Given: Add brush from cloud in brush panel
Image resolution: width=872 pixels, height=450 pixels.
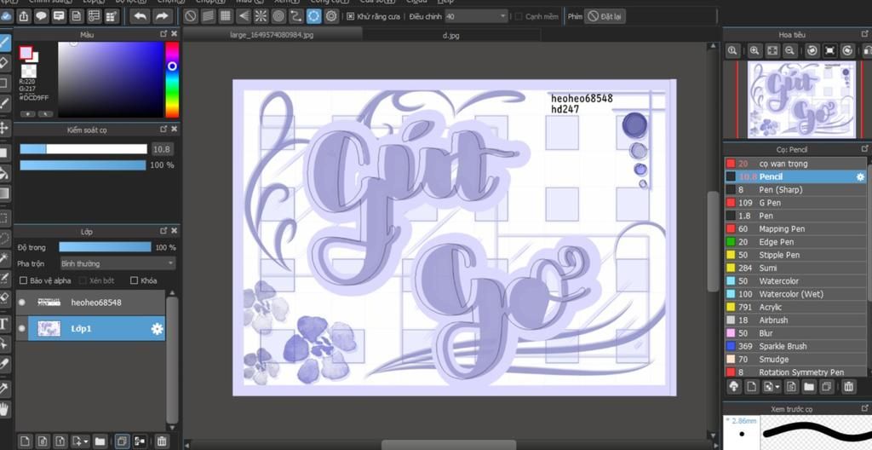Looking at the screenshot, I should click(x=733, y=386).
